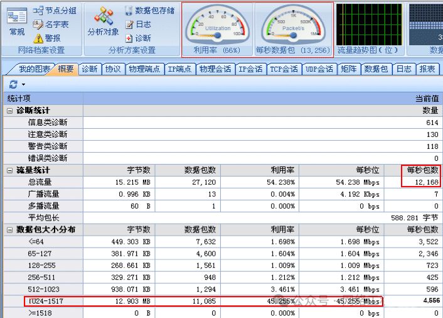This screenshot has height=318, width=443.
Task: Switch to the 概要 tab
Action: (65, 69)
